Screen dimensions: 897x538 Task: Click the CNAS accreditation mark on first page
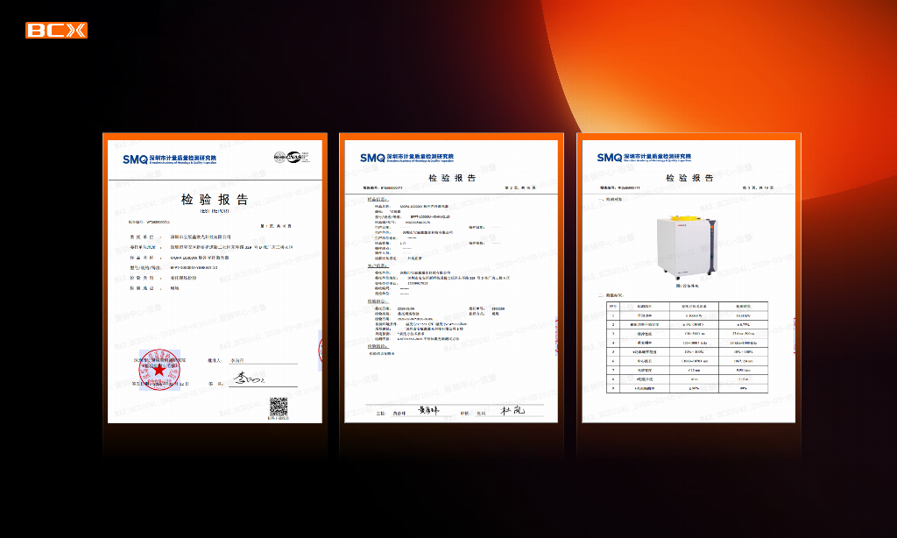coord(292,158)
